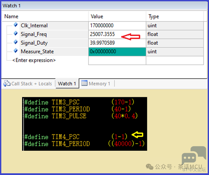Click the Clk_Internal variable icon
This screenshot has height=175, width=209.
pyautogui.click(x=16, y=25)
